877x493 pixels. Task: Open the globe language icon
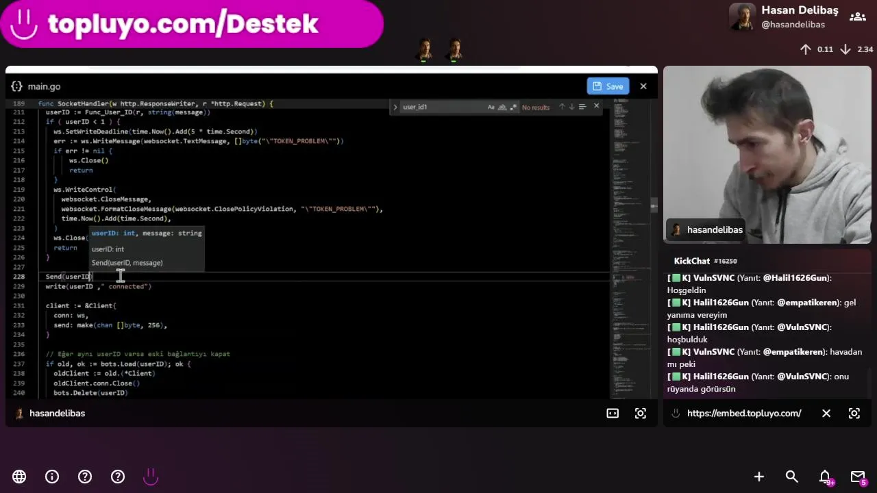click(x=19, y=477)
